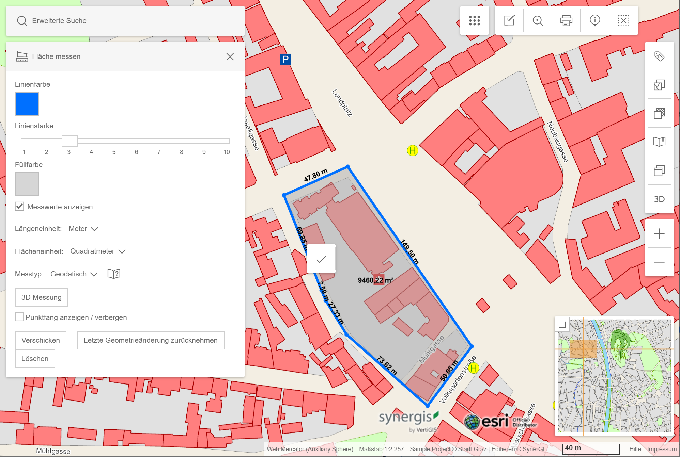Clear the current selection with the dashed-X tool
Viewport: 680px width, 457px height.
pyautogui.click(x=623, y=20)
